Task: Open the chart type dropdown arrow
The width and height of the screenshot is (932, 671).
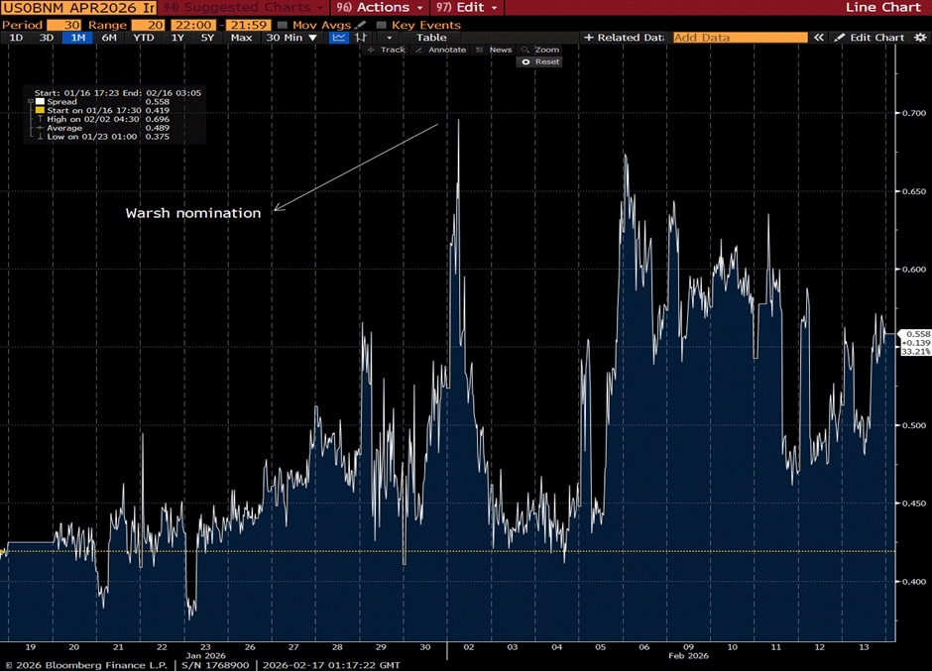Action: [389, 38]
